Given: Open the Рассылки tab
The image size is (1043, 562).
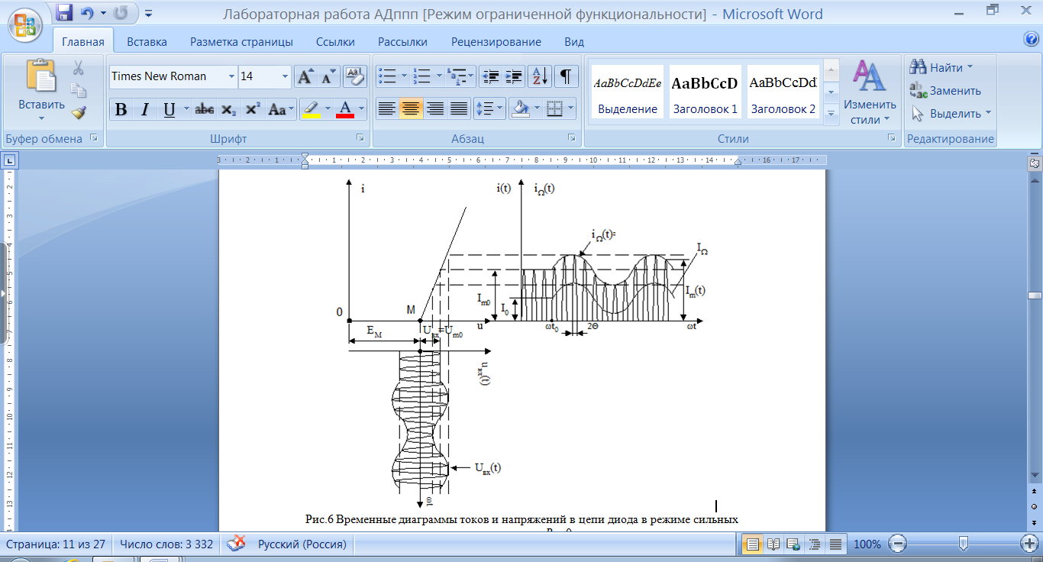Looking at the screenshot, I should [x=402, y=42].
